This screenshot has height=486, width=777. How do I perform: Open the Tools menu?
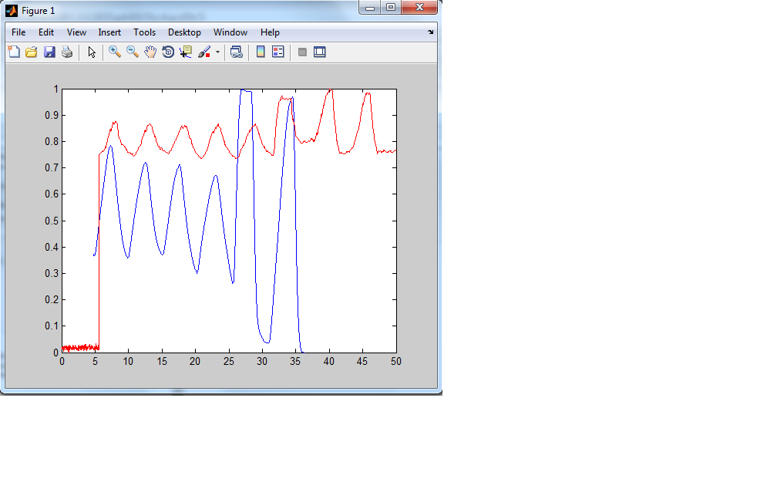click(144, 32)
